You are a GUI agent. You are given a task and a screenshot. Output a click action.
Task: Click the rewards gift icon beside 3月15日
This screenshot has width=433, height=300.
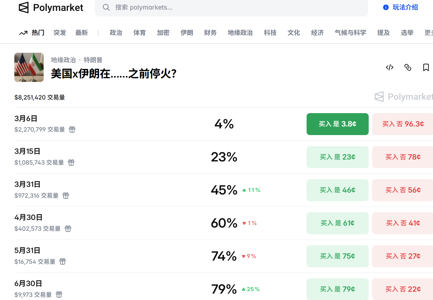click(x=71, y=162)
